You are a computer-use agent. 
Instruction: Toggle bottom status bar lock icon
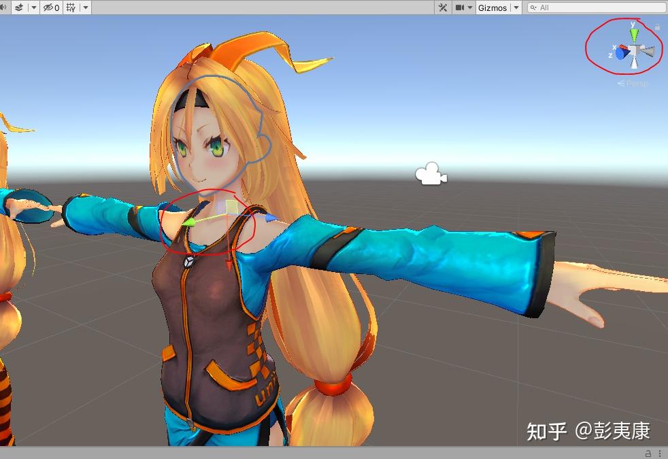[x=648, y=454]
